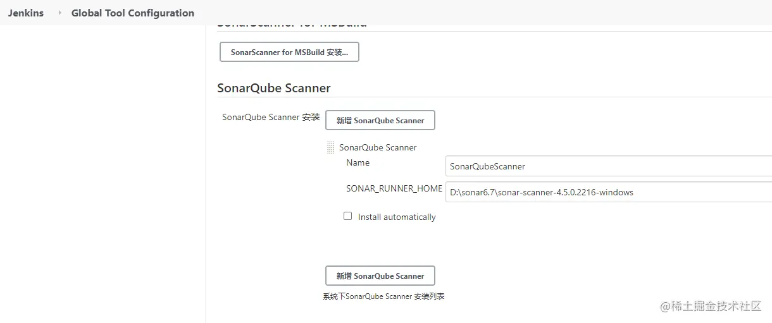Click the partially hidden SonarScanner for MSBuild heading
Screen dimensions: 772x323
(292, 26)
